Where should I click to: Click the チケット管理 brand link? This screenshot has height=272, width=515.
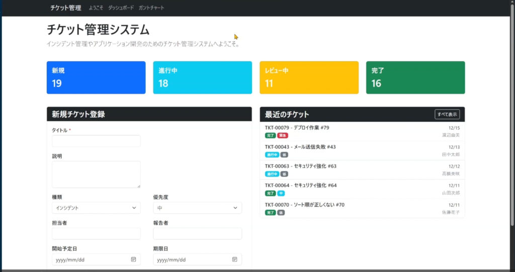pos(65,8)
